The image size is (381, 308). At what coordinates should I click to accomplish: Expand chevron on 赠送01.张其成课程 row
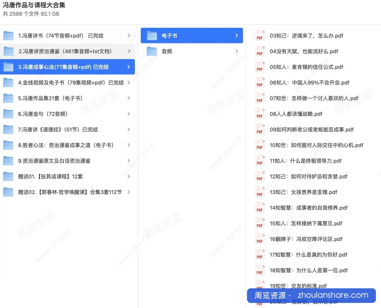click(129, 176)
